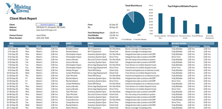Select contact person Jason Miller

pyautogui.click(x=41, y=35)
